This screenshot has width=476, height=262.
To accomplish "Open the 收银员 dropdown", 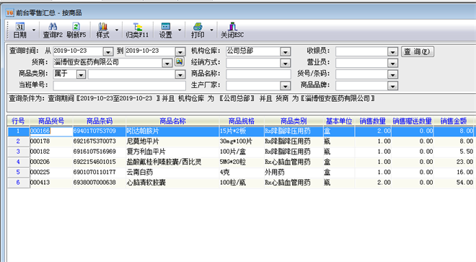I will [393, 52].
